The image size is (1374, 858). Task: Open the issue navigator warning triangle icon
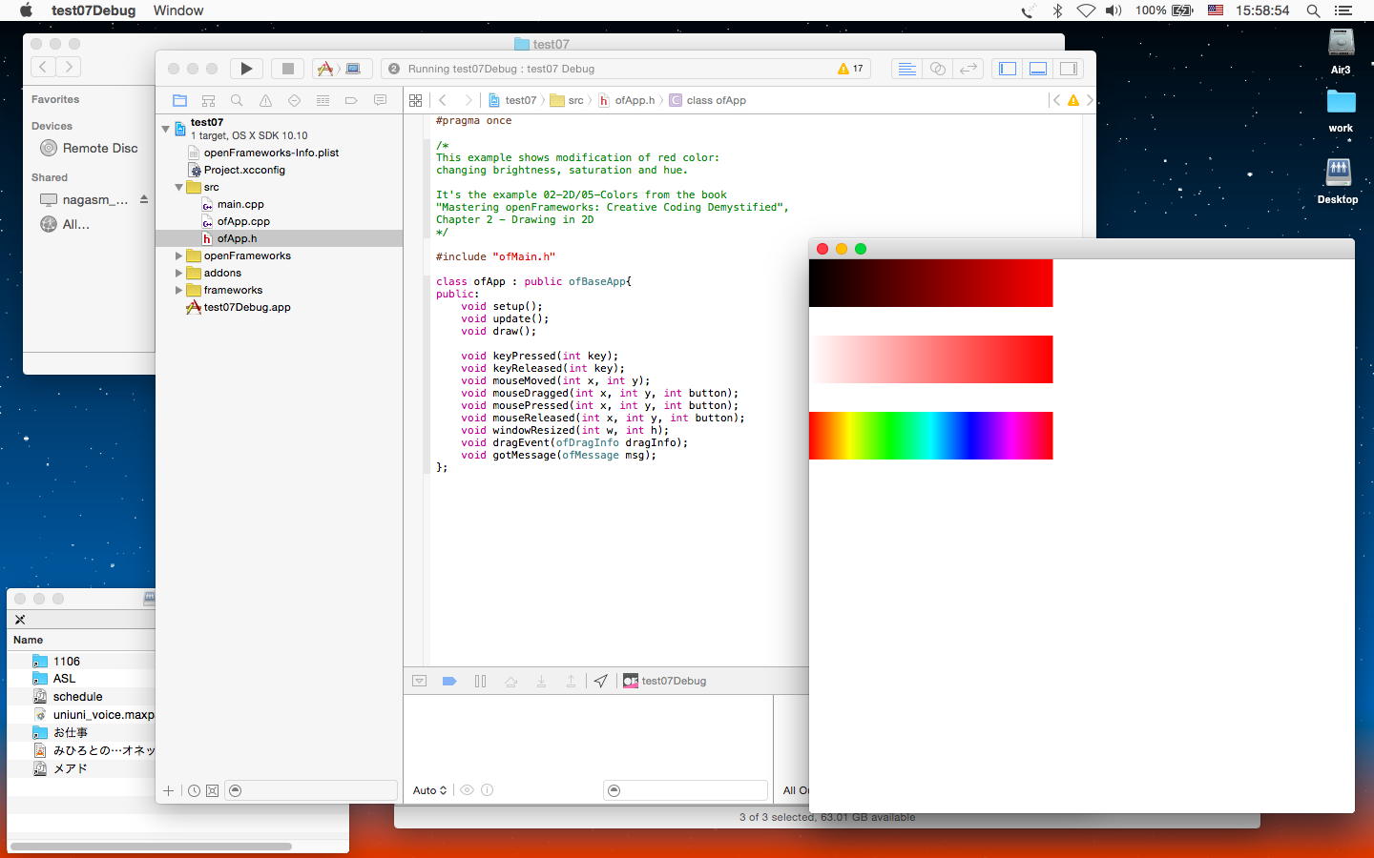pos(265,100)
